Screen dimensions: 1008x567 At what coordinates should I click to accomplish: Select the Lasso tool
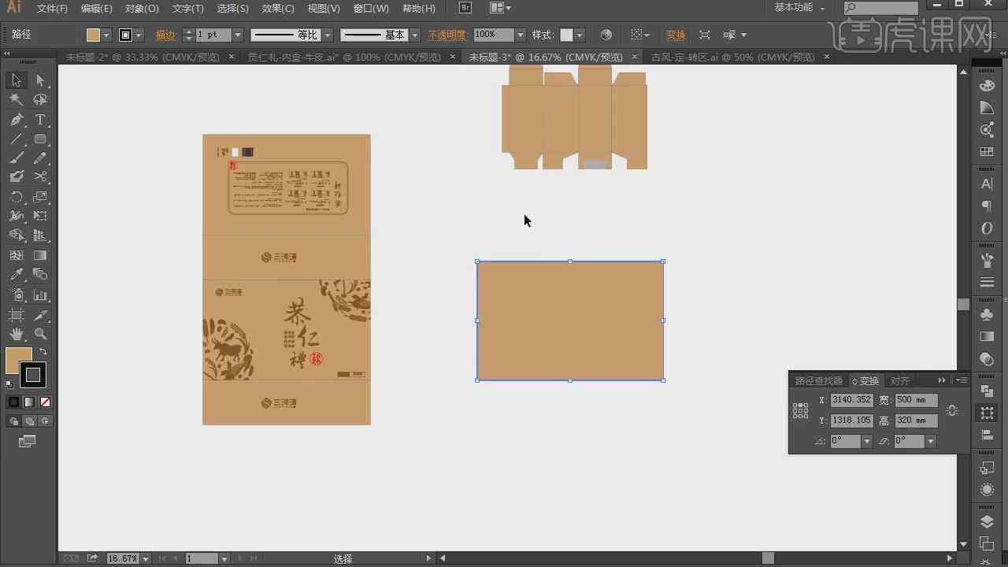click(x=40, y=100)
